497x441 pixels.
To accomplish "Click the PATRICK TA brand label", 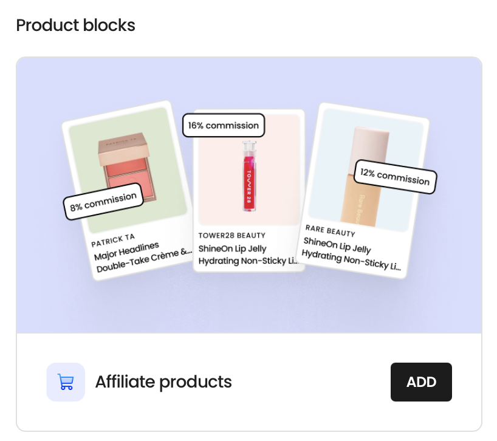I will click(x=113, y=241).
